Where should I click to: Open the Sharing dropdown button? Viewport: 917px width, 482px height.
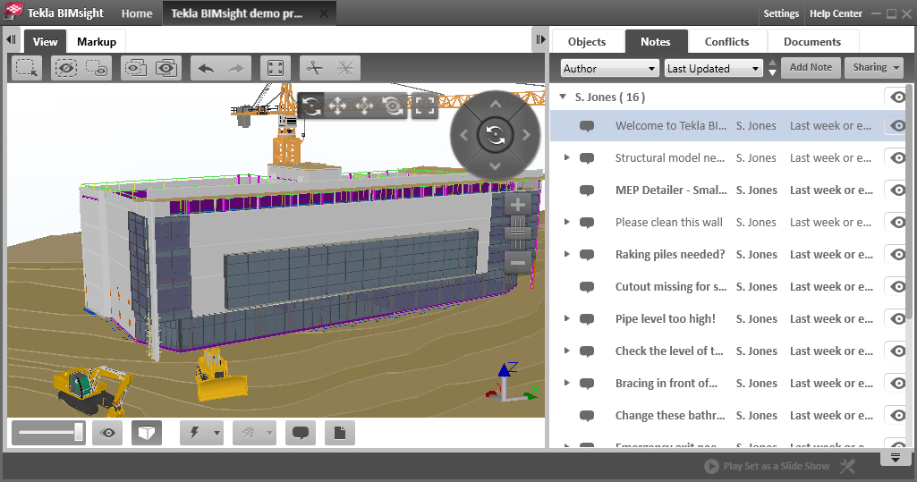click(876, 67)
